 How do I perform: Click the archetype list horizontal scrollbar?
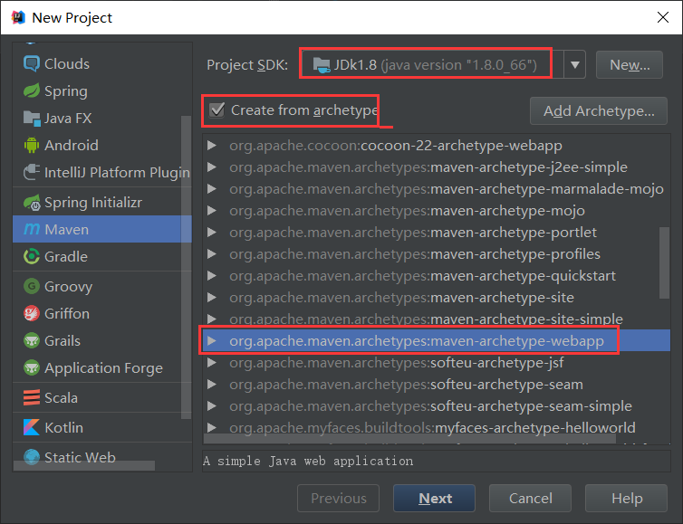coord(409,439)
